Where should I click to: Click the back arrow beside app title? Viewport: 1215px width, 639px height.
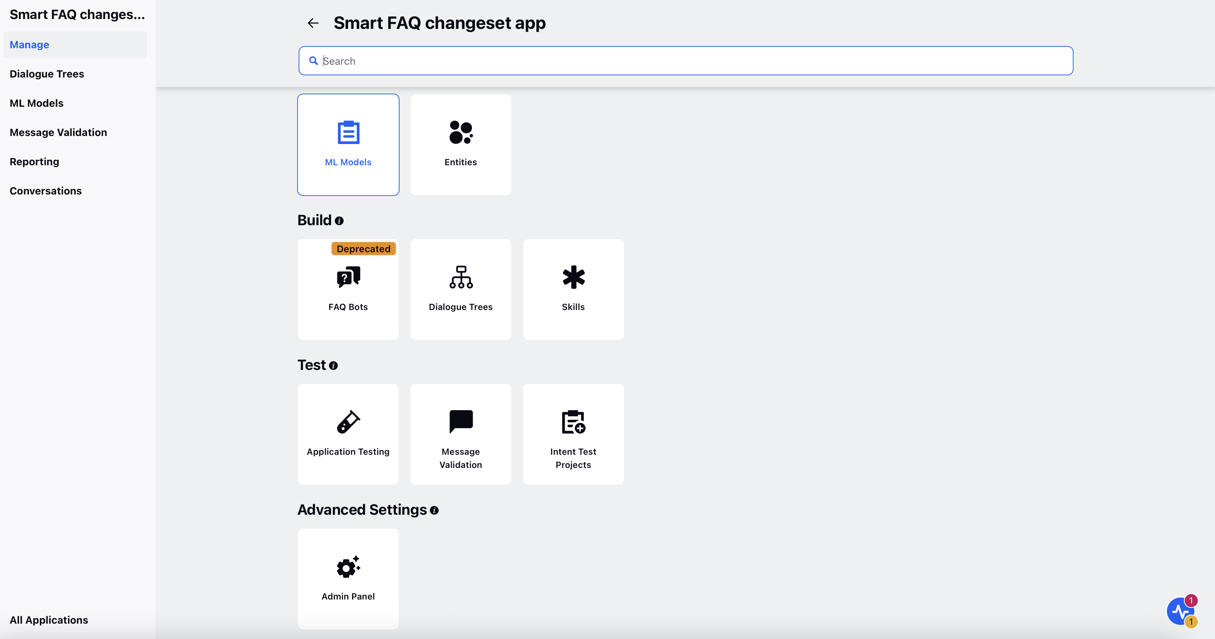point(313,23)
